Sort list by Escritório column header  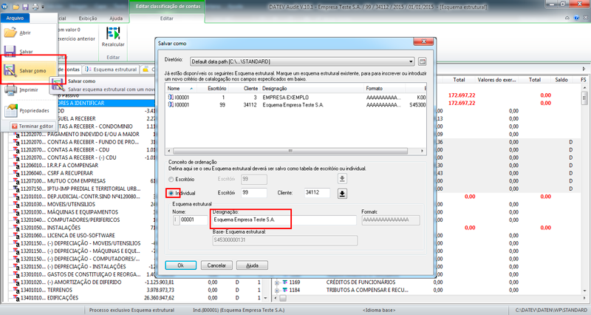[x=212, y=88]
